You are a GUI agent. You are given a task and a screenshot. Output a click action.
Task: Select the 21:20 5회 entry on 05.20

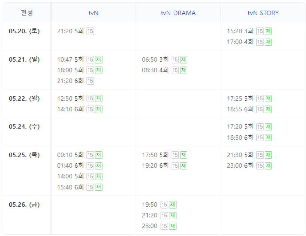tap(71, 31)
